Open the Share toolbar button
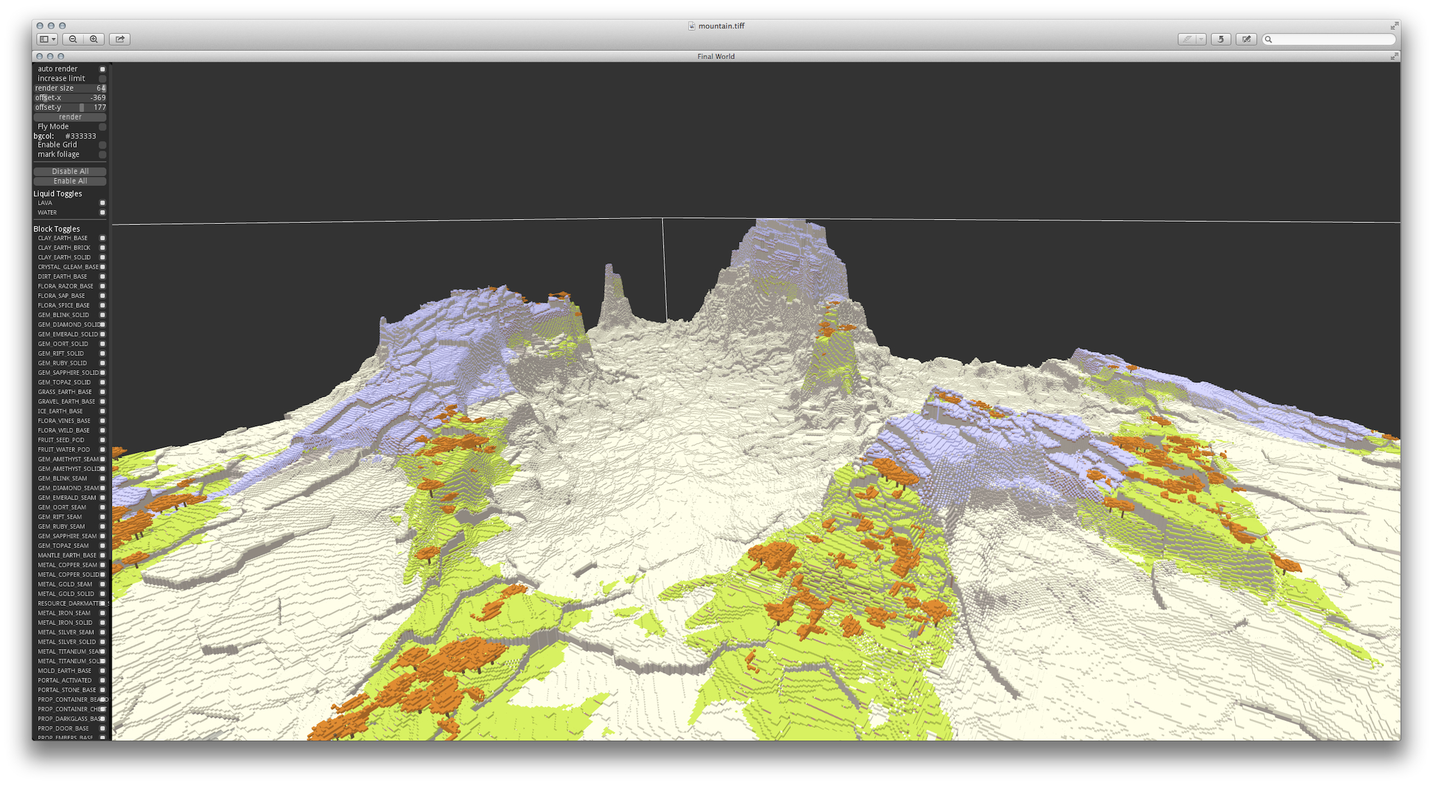1433x785 pixels. 120,39
